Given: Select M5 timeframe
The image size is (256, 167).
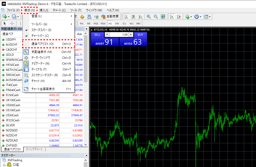Looking at the screenshot, I should pos(89,24).
